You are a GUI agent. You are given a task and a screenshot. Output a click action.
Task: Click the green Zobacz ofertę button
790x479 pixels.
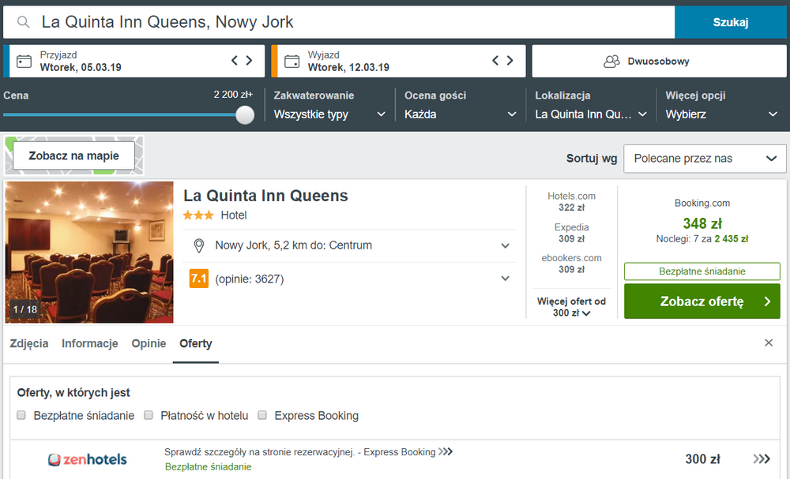[x=702, y=301]
